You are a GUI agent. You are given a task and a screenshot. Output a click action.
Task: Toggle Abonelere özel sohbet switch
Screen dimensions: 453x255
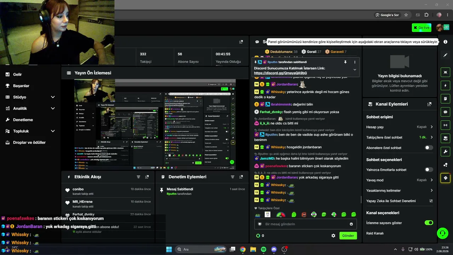pyautogui.click(x=429, y=148)
